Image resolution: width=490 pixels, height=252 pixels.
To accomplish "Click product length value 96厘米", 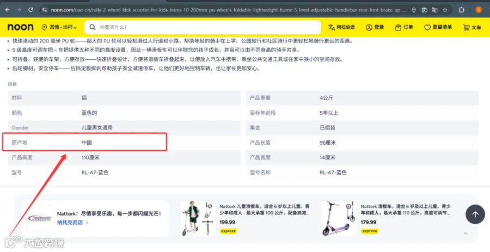I will point(328,143).
